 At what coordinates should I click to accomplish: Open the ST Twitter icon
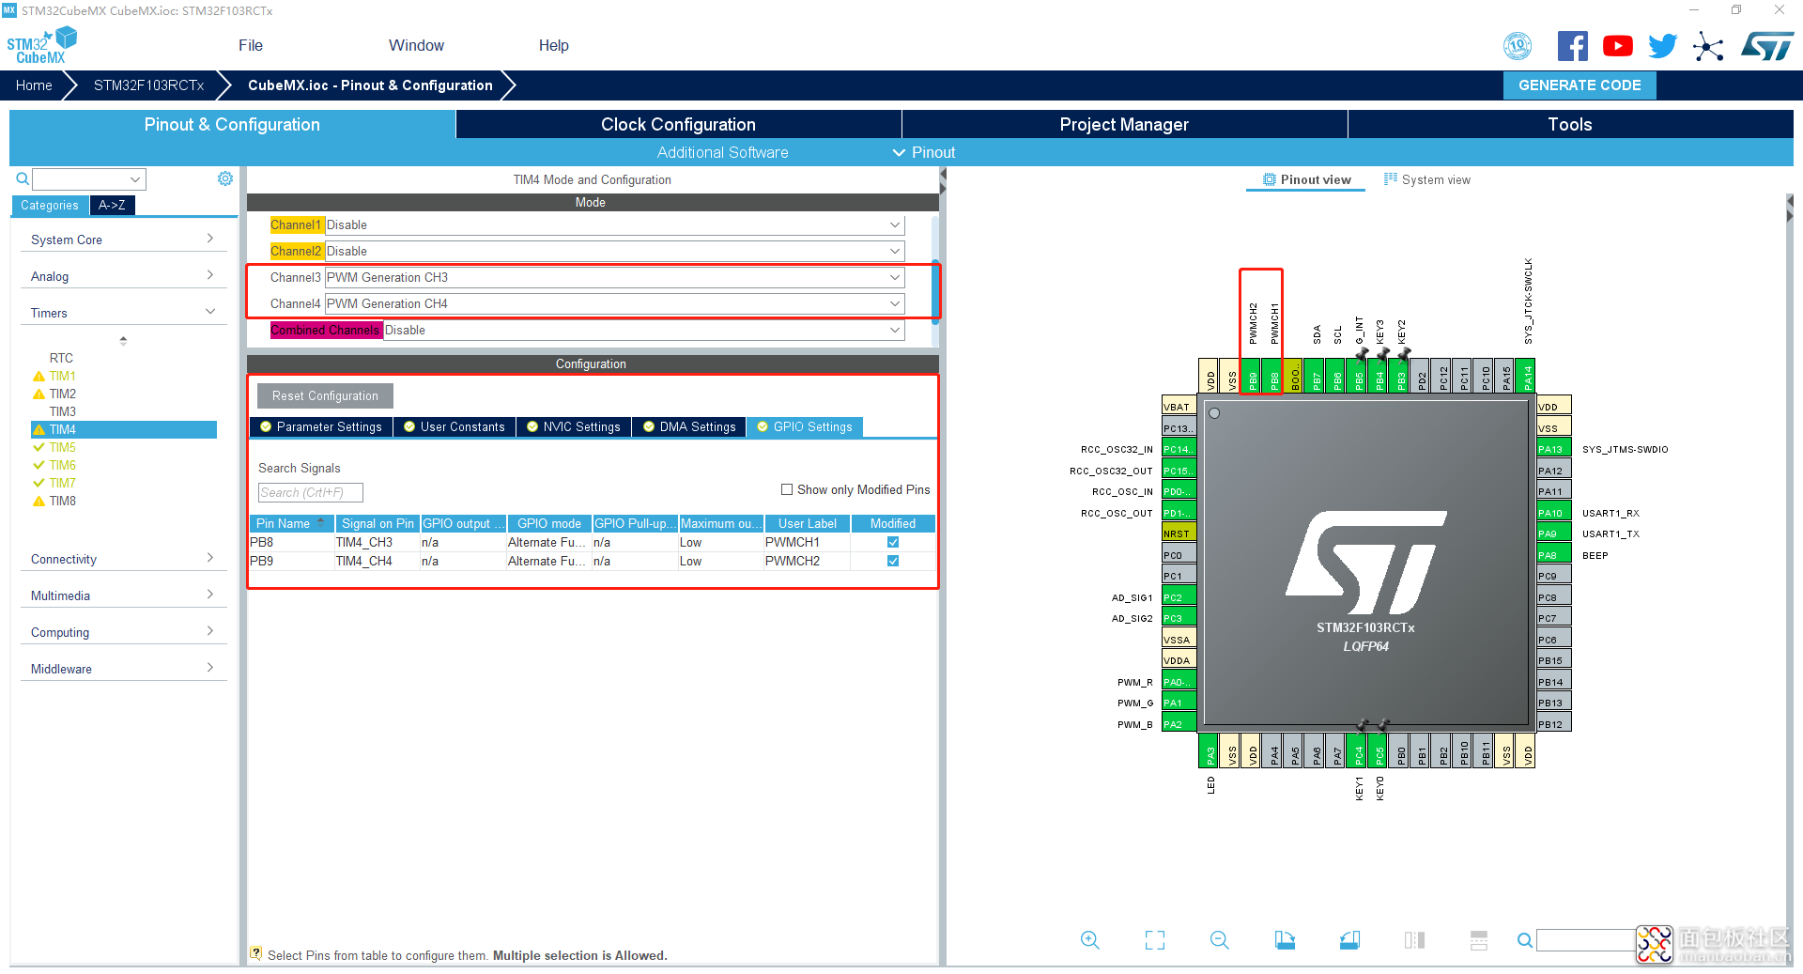point(1663,46)
